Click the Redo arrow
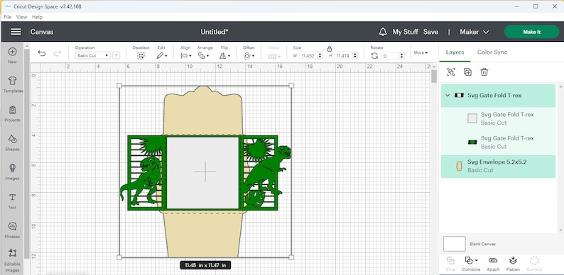 pos(58,54)
